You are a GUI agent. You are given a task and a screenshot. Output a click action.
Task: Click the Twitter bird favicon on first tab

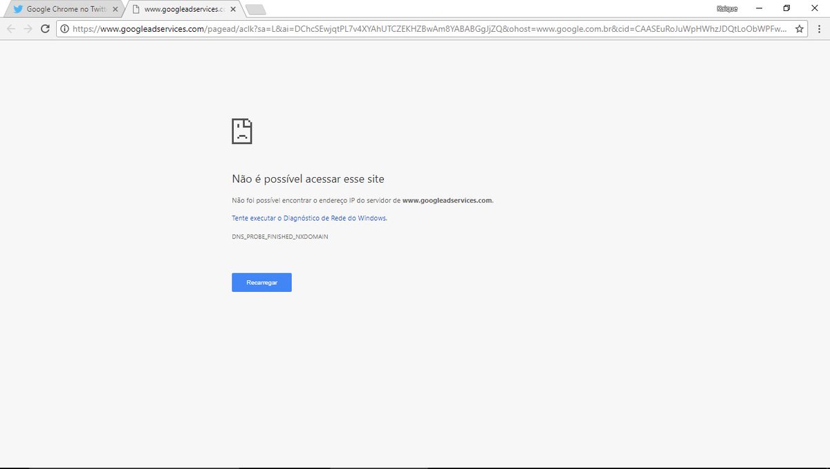pos(19,10)
